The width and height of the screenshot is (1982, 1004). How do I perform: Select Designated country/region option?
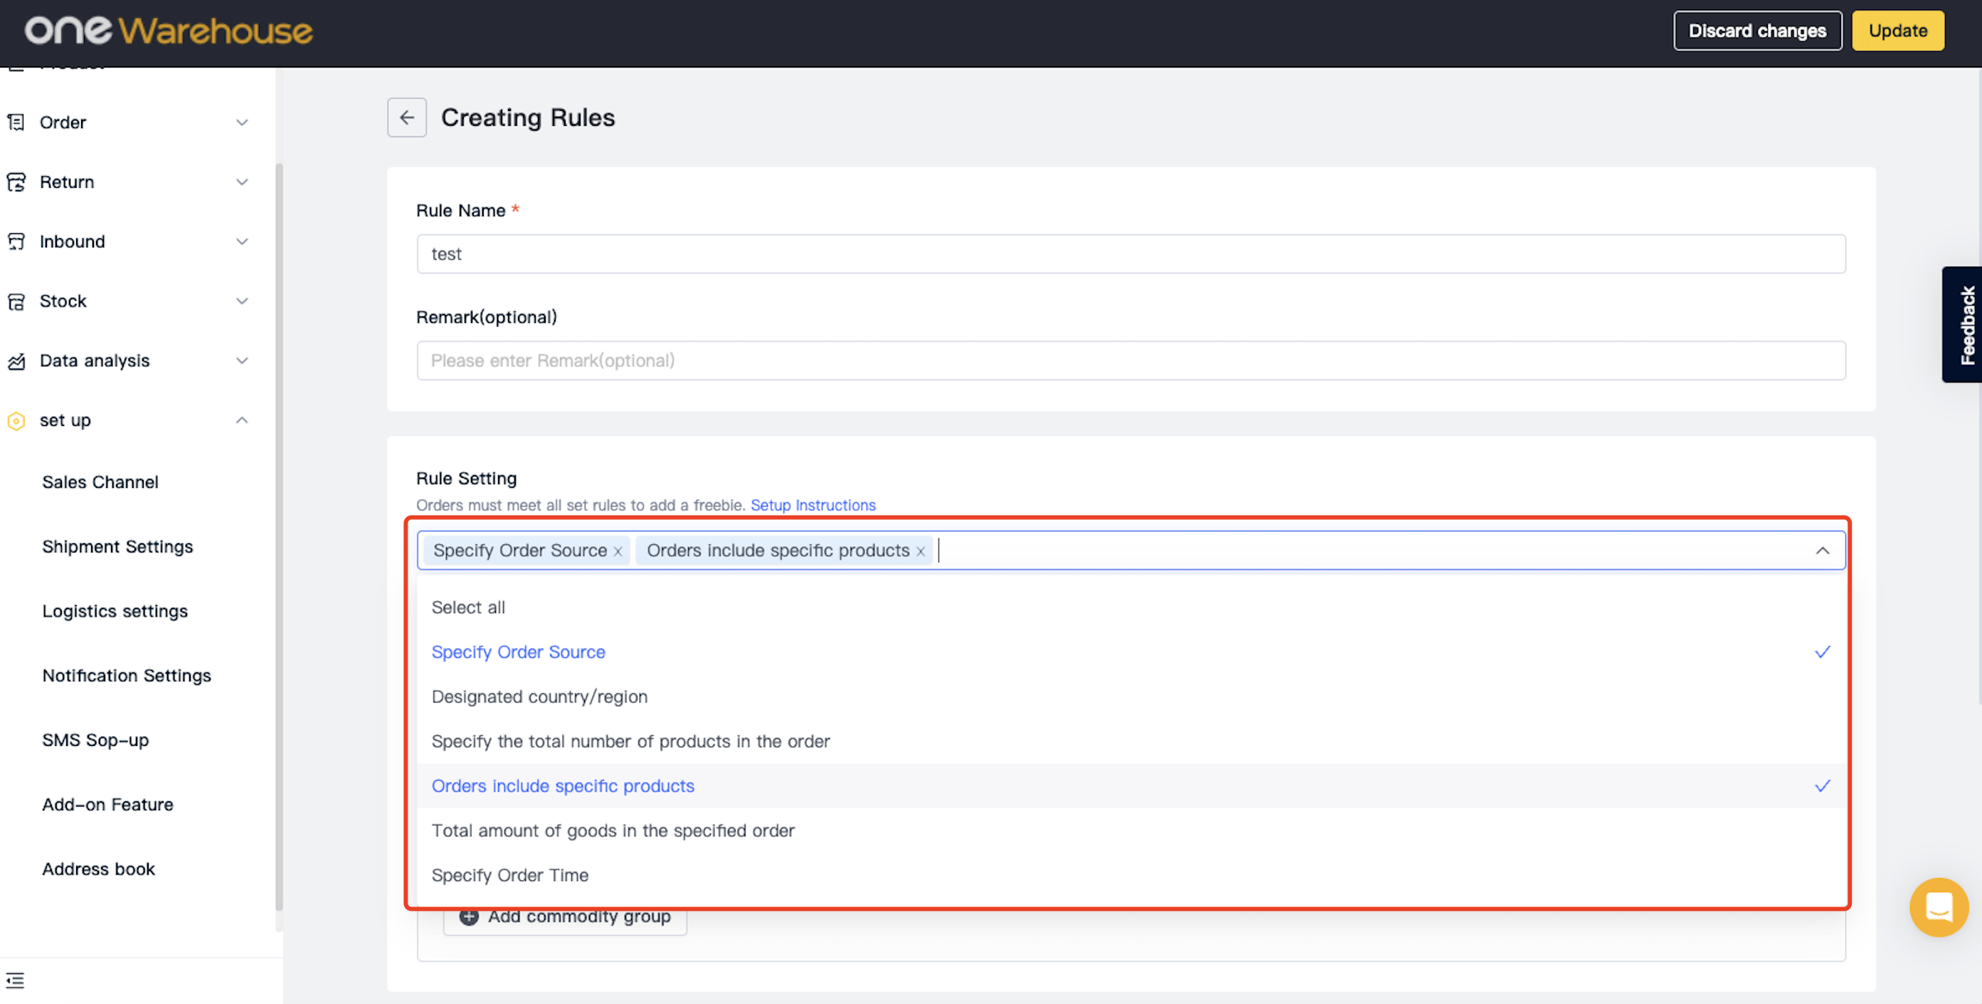(x=1131, y=697)
